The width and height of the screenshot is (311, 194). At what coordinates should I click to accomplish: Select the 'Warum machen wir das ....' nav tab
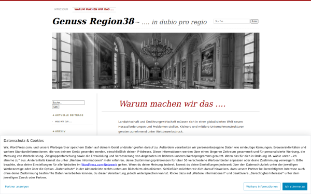(94, 9)
